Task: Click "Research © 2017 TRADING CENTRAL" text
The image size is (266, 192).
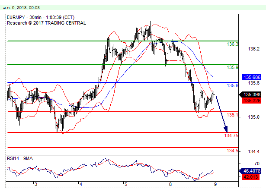Action: point(46,23)
